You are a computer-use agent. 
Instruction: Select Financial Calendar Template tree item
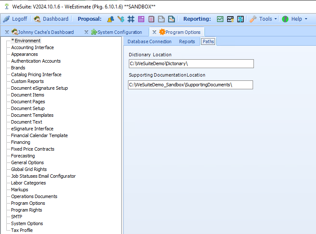coord(39,135)
